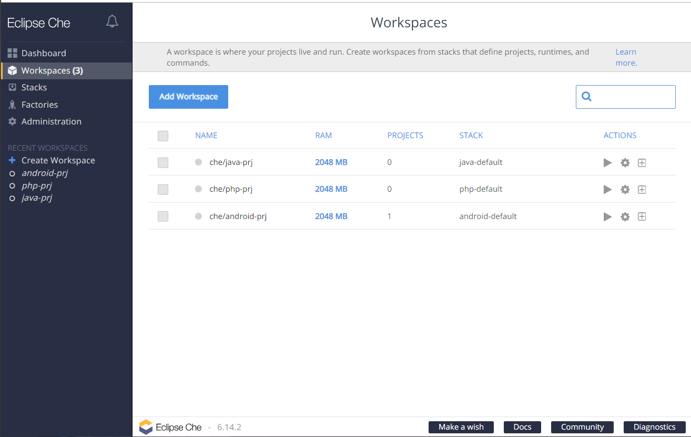Focus the workspace search field
691x437 pixels.
(x=626, y=97)
